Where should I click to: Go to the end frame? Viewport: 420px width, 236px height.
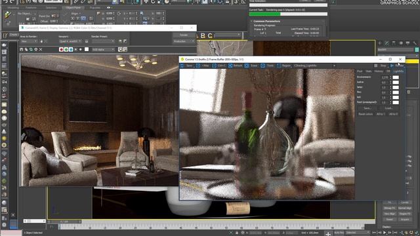[395, 233]
